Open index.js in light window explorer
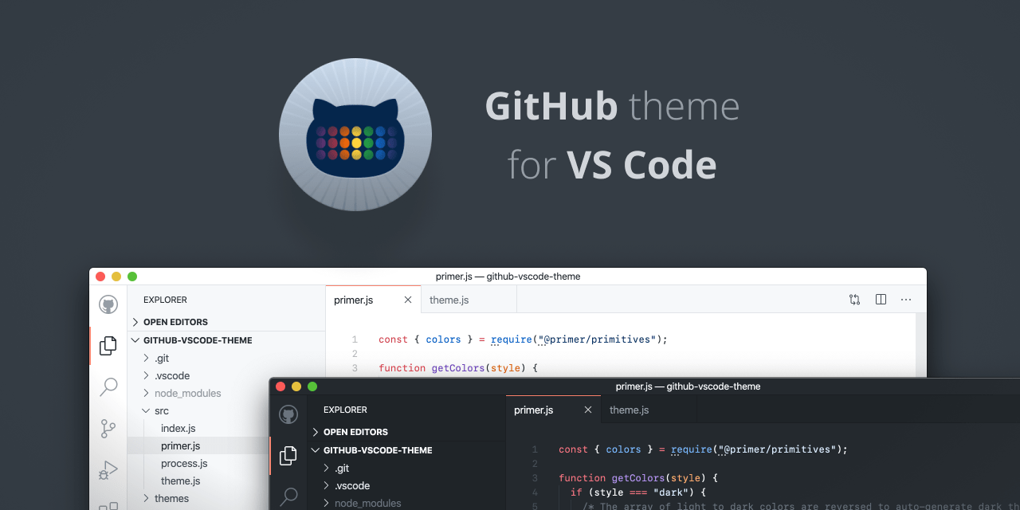 (178, 428)
